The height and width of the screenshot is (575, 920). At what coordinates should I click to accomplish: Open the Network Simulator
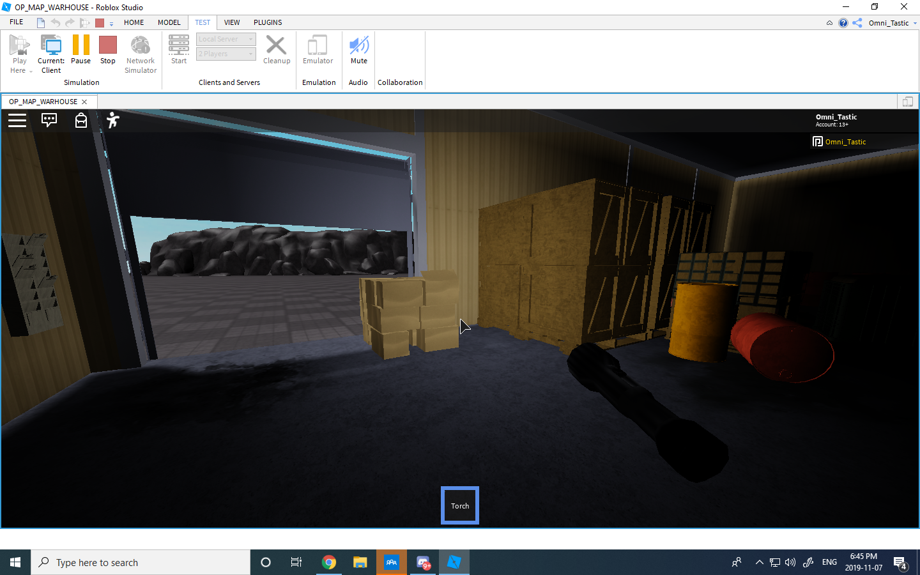140,51
